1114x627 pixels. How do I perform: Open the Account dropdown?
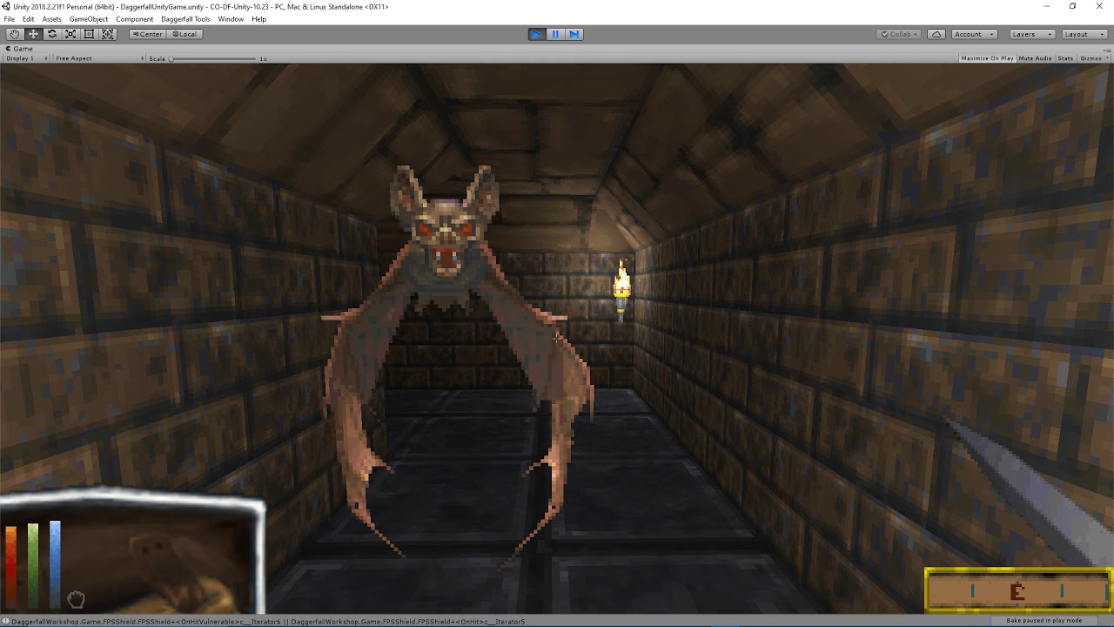(973, 34)
